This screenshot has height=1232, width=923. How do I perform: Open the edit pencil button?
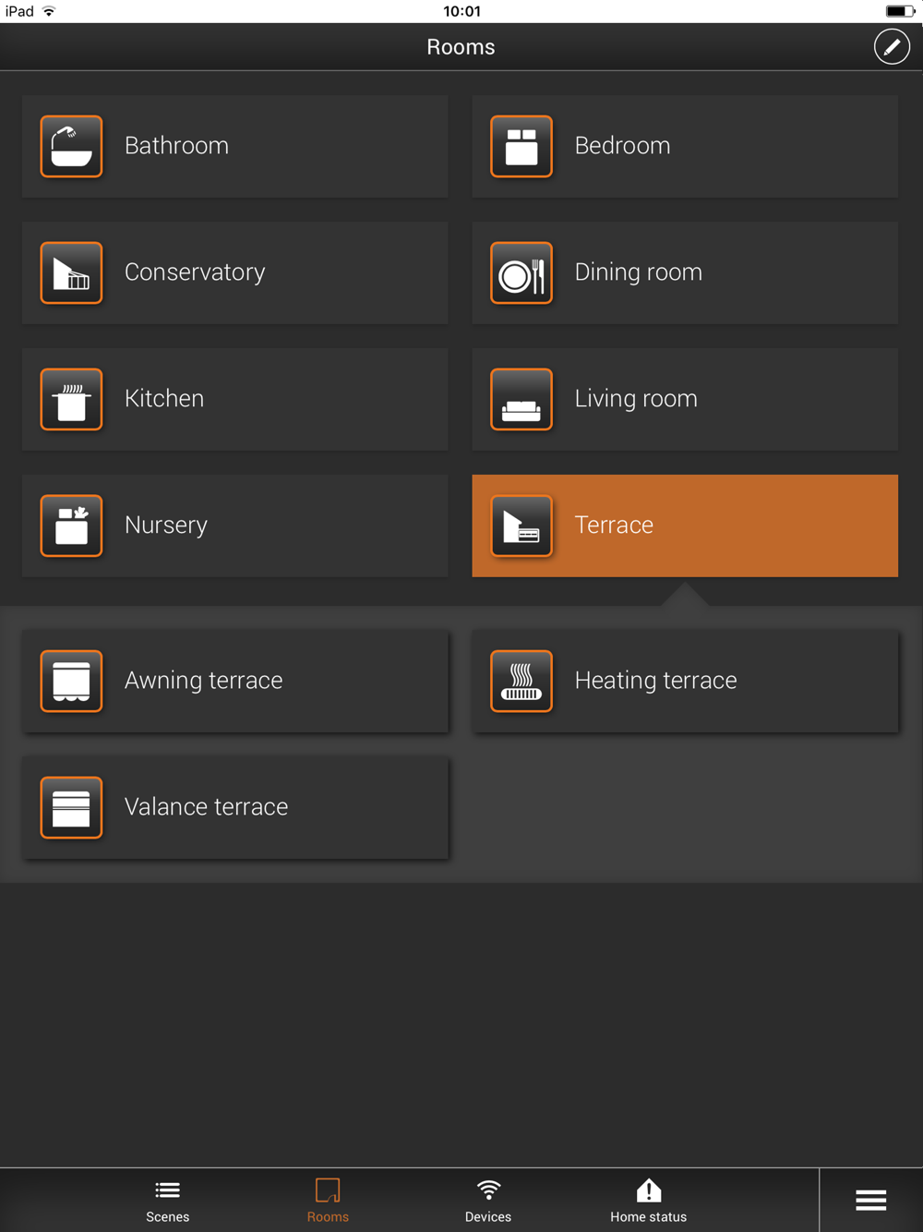(892, 46)
